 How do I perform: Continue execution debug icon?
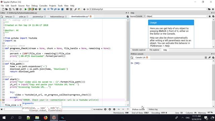59,9
